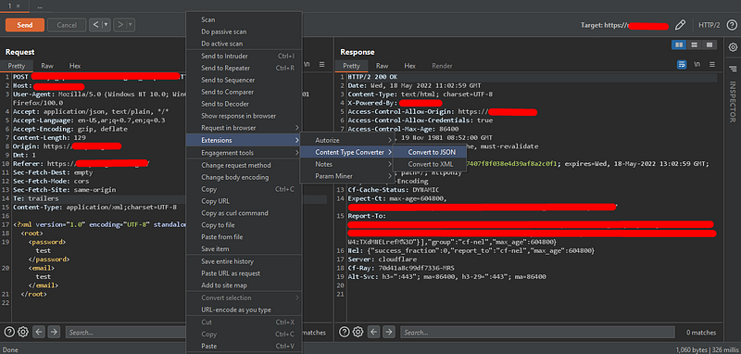741x354 pixels.
Task: Switch Response view to Raw tab
Action: (382, 66)
